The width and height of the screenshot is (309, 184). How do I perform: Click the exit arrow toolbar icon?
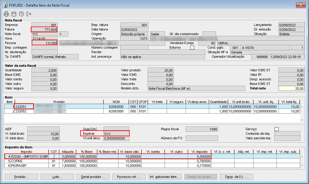(29, 14)
